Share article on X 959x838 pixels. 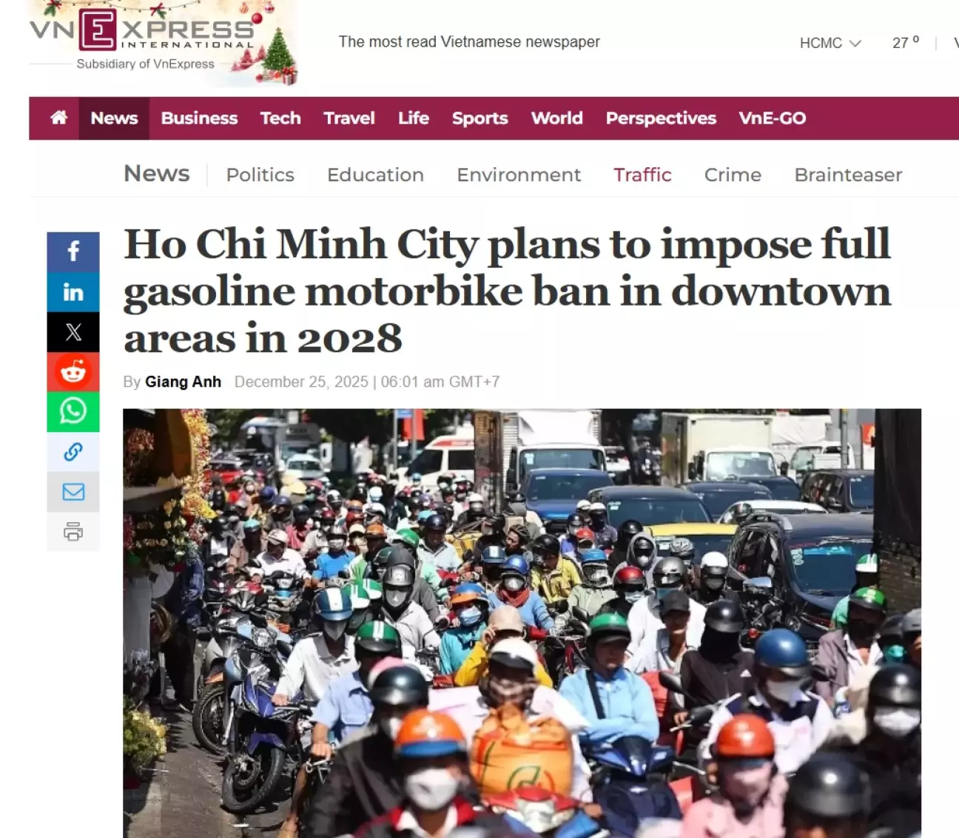coord(73,332)
